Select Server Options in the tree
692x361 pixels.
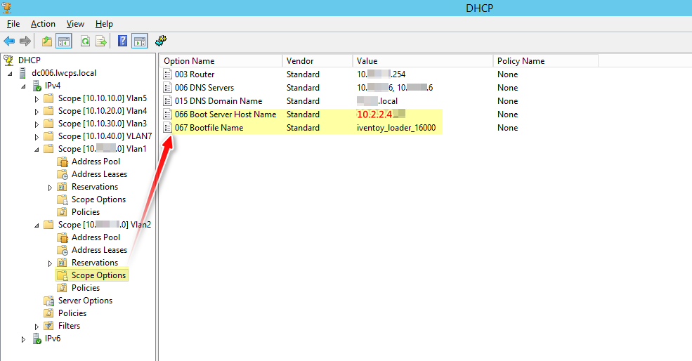[x=85, y=301]
